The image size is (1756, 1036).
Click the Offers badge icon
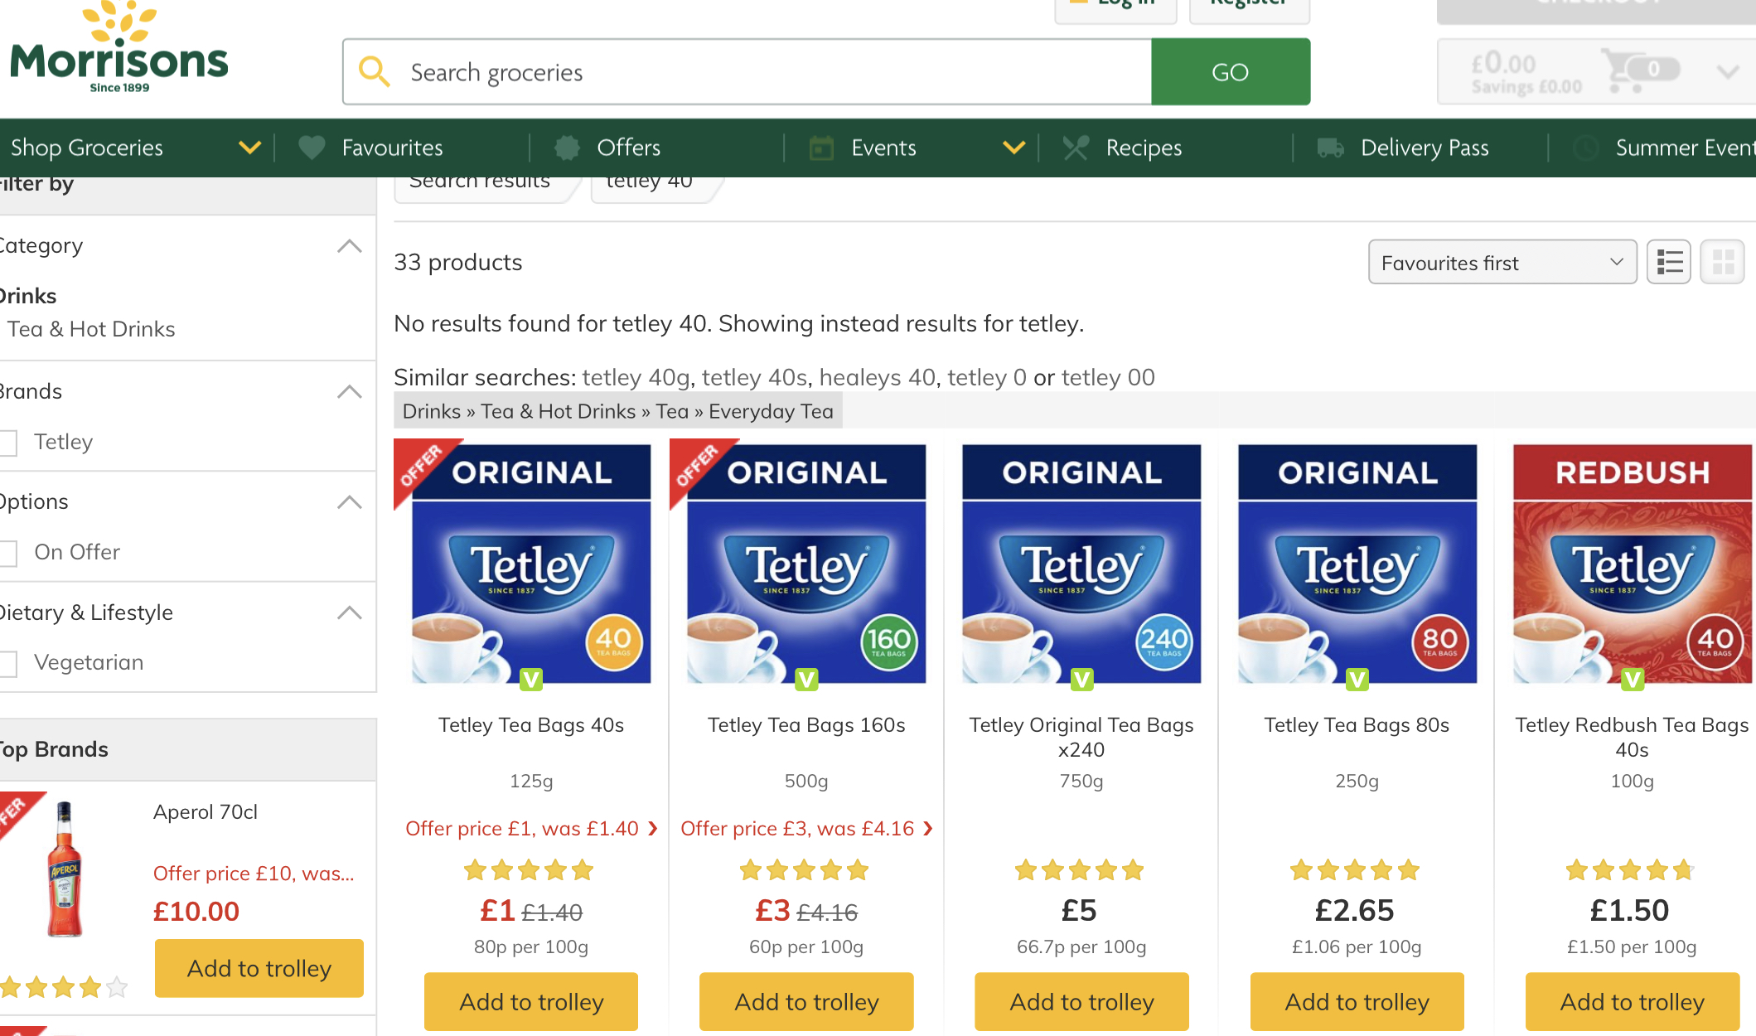567,148
